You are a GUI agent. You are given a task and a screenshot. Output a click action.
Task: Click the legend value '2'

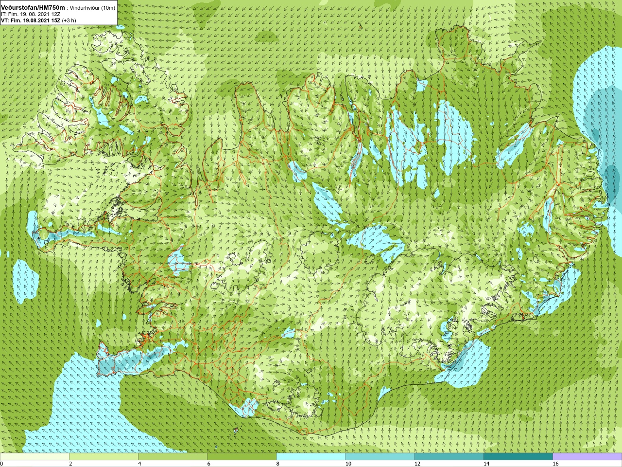pyautogui.click(x=71, y=464)
